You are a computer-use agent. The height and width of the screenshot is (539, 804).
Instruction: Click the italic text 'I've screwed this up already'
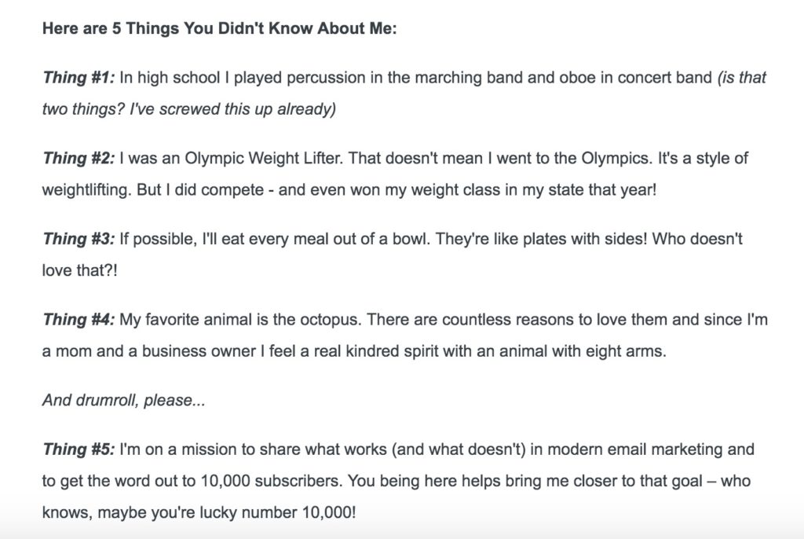pos(231,109)
